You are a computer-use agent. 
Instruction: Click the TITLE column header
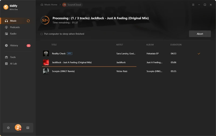click(54, 45)
